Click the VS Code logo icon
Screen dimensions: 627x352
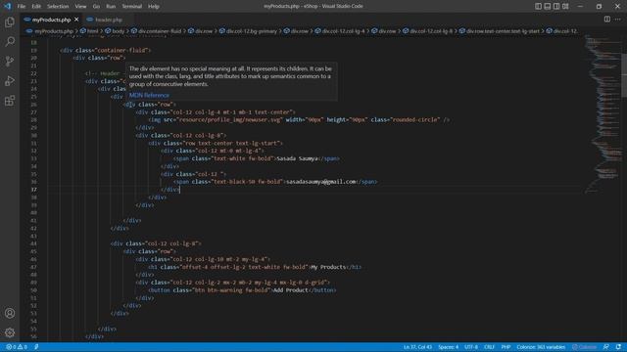7,6
